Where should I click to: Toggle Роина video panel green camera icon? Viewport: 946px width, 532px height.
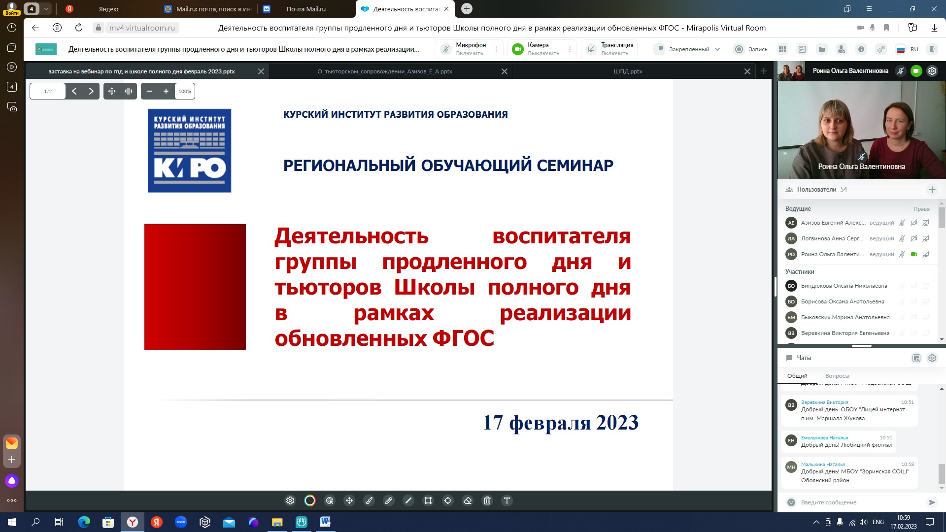coord(916,71)
